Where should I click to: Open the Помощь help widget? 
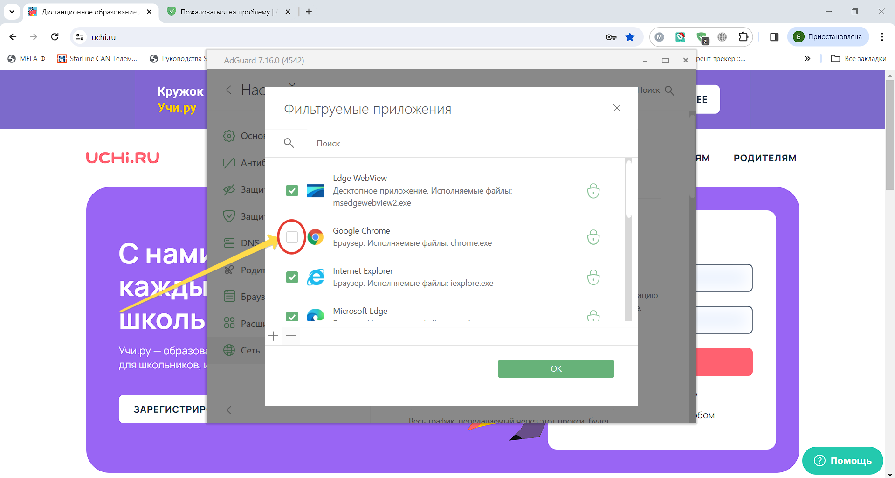pos(842,460)
